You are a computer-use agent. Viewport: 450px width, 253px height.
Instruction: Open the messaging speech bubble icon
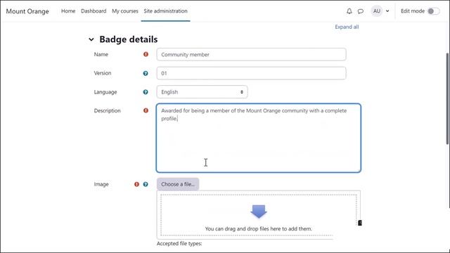pos(361,11)
